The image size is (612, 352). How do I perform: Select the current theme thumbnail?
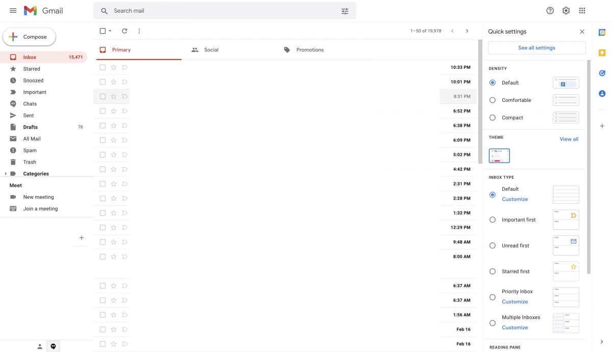pos(499,155)
